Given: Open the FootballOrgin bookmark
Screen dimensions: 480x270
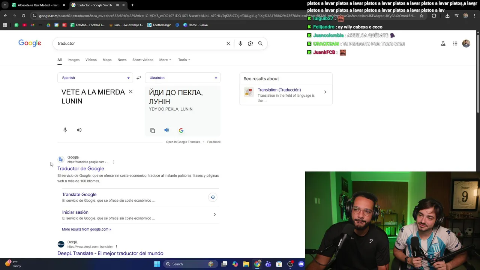Looking at the screenshot, I should (x=159, y=25).
